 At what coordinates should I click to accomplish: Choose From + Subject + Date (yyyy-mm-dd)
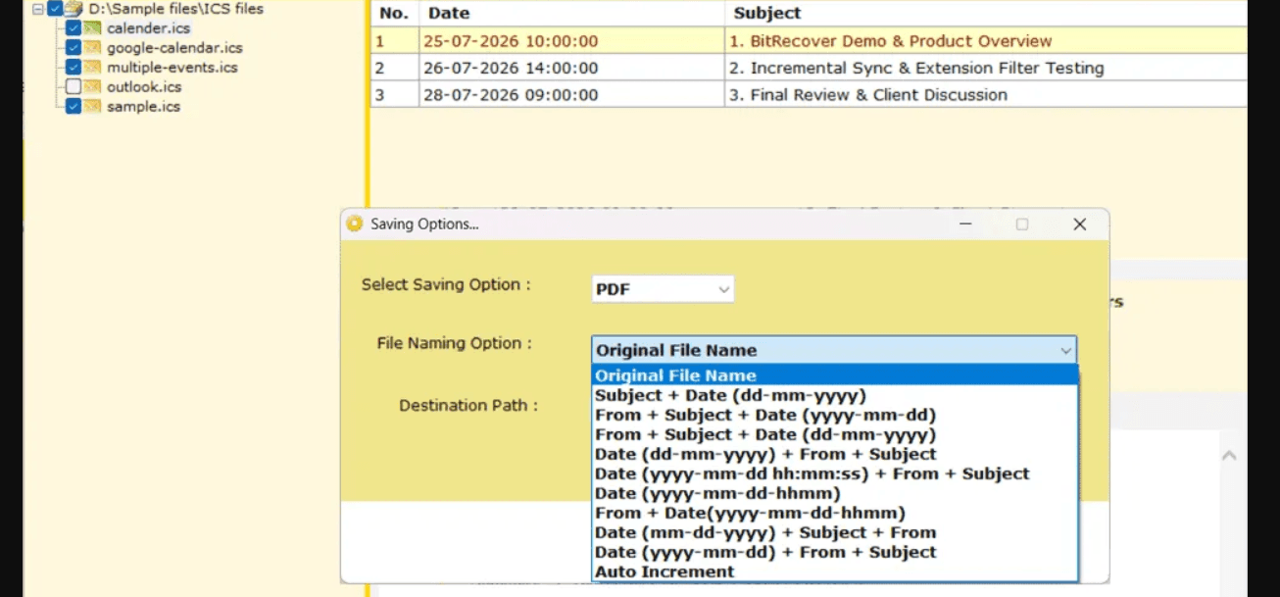click(835, 415)
